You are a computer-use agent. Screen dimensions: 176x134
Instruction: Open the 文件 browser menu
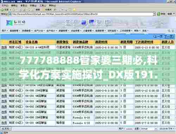point(5,6)
